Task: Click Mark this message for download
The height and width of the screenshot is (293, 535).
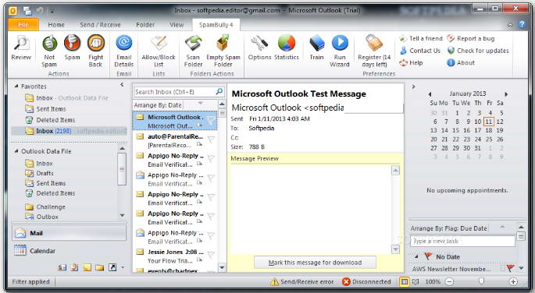Action: pyautogui.click(x=315, y=263)
